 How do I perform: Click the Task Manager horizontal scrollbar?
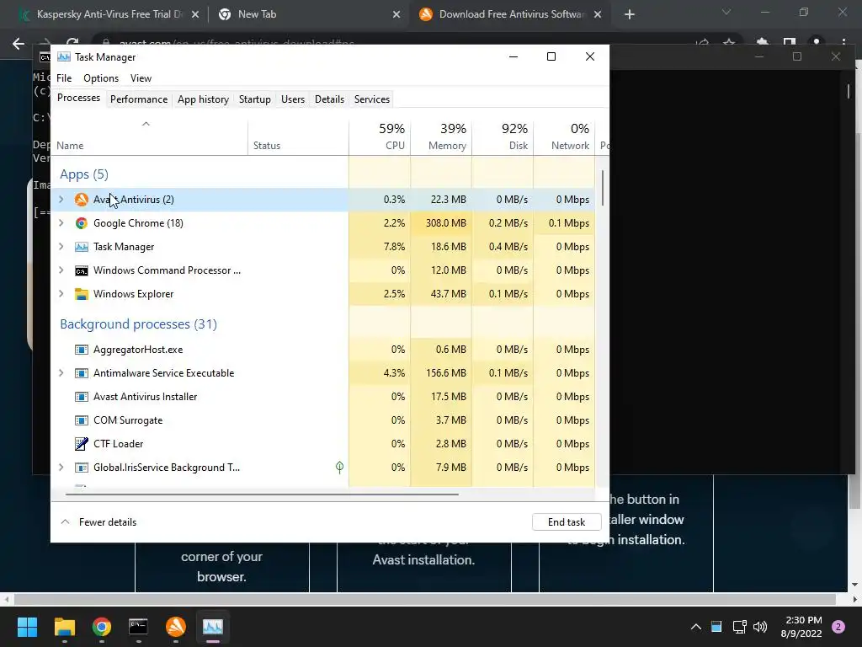coord(262,495)
